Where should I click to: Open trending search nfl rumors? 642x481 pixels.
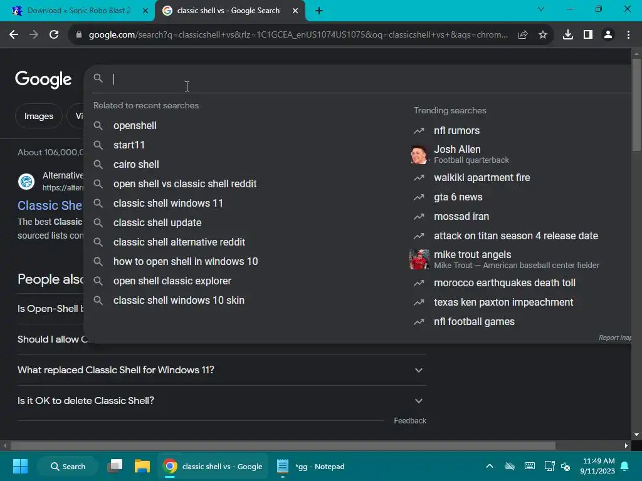(456, 130)
